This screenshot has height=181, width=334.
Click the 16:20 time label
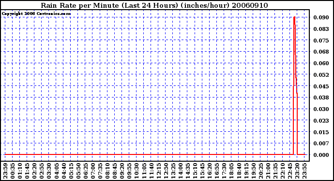point(209,171)
